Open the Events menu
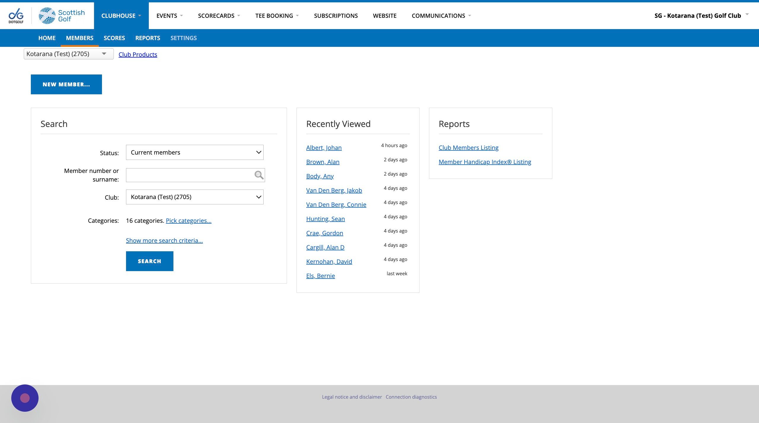 (x=170, y=16)
